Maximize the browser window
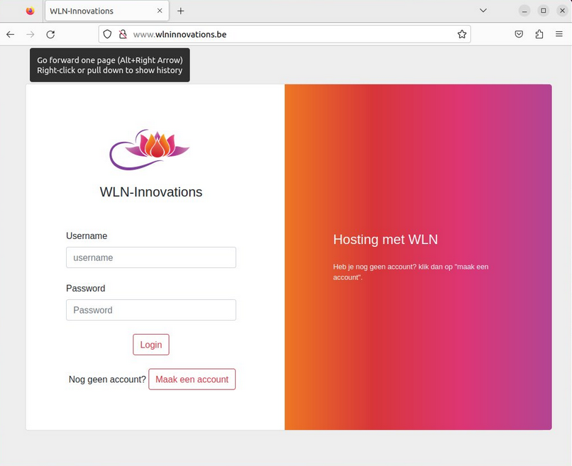 [543, 11]
